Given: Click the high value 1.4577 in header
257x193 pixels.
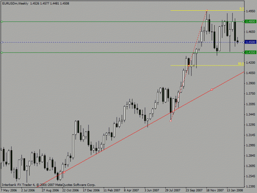Looking at the screenshot, I should pos(44,3).
